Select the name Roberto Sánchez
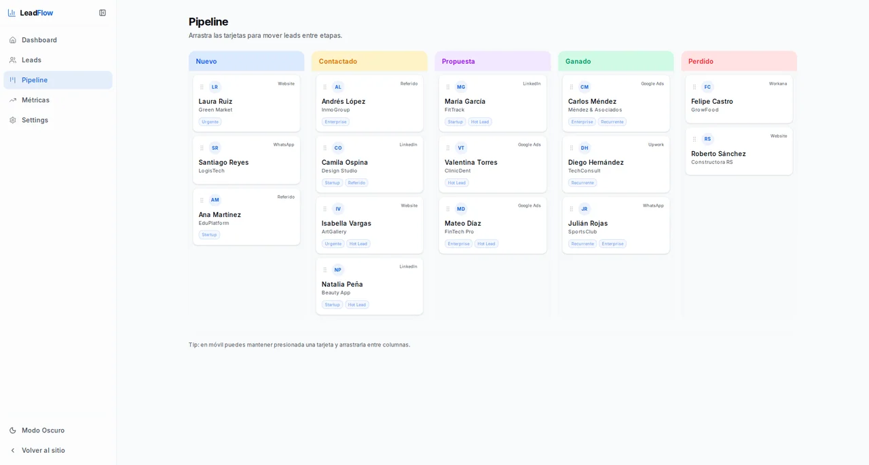The image size is (869, 465). click(718, 154)
